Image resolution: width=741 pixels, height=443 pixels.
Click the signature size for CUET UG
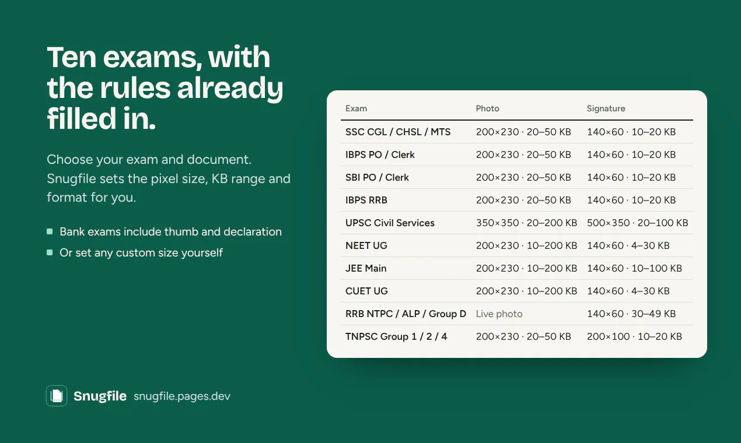(628, 291)
